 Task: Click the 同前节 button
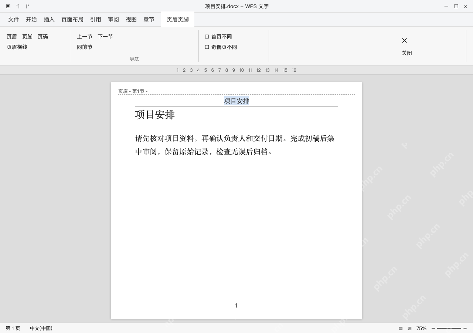85,47
